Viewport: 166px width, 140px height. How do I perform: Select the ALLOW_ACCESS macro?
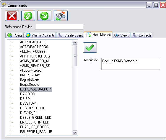[33, 52]
